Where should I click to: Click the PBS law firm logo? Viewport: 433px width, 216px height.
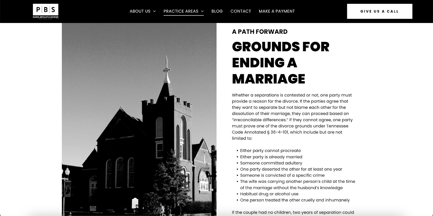(45, 11)
